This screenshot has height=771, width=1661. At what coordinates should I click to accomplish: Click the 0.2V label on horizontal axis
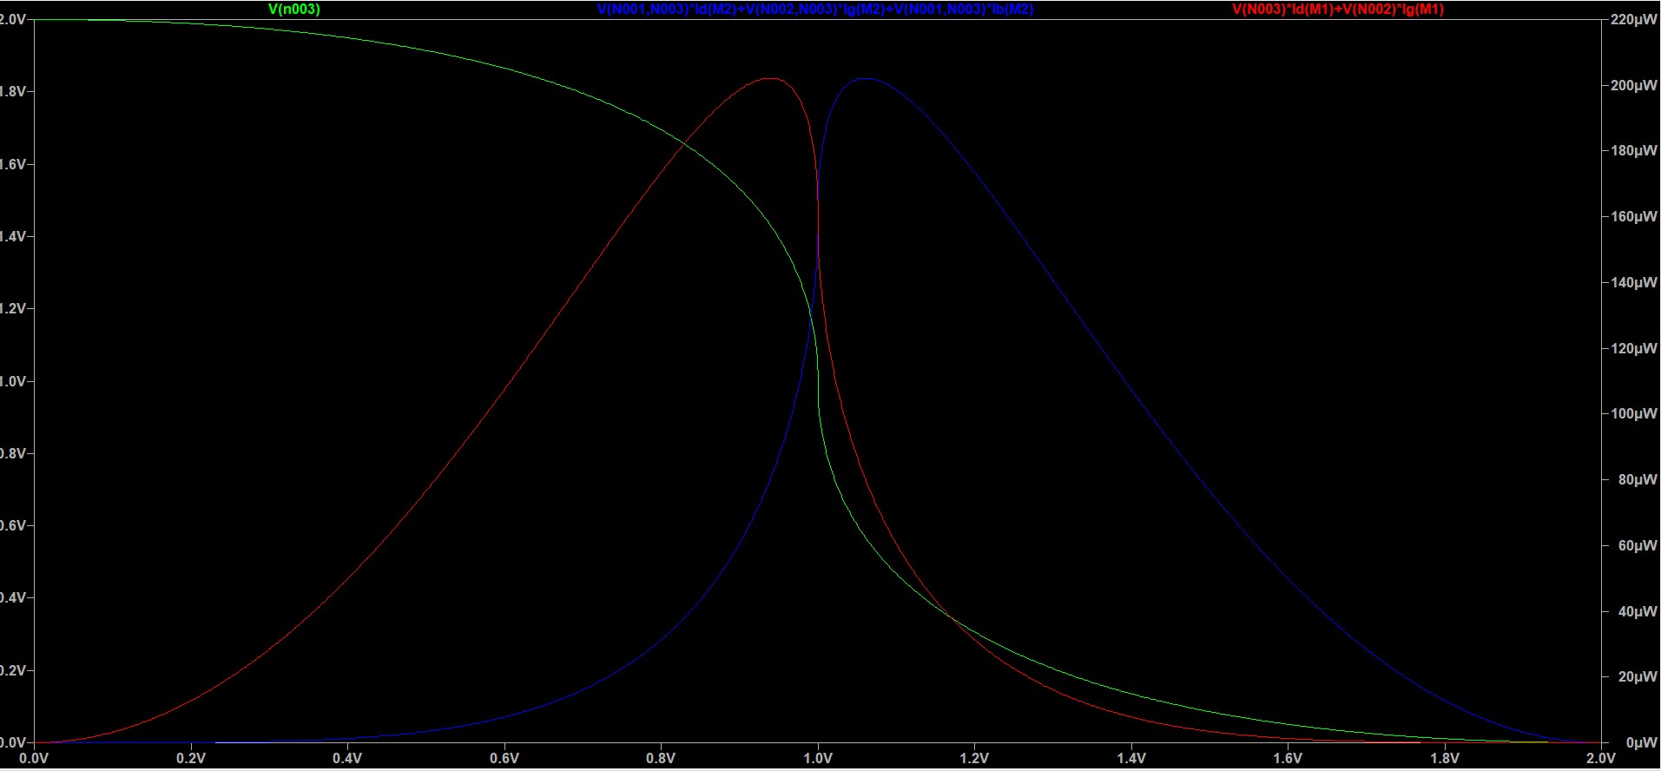(x=190, y=758)
